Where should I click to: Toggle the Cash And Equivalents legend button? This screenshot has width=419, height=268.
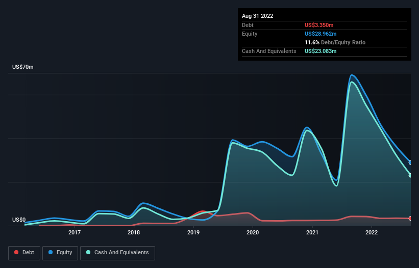pyautogui.click(x=117, y=253)
